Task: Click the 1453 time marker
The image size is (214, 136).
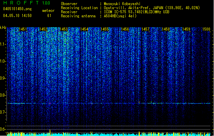Action: click(x=64, y=29)
